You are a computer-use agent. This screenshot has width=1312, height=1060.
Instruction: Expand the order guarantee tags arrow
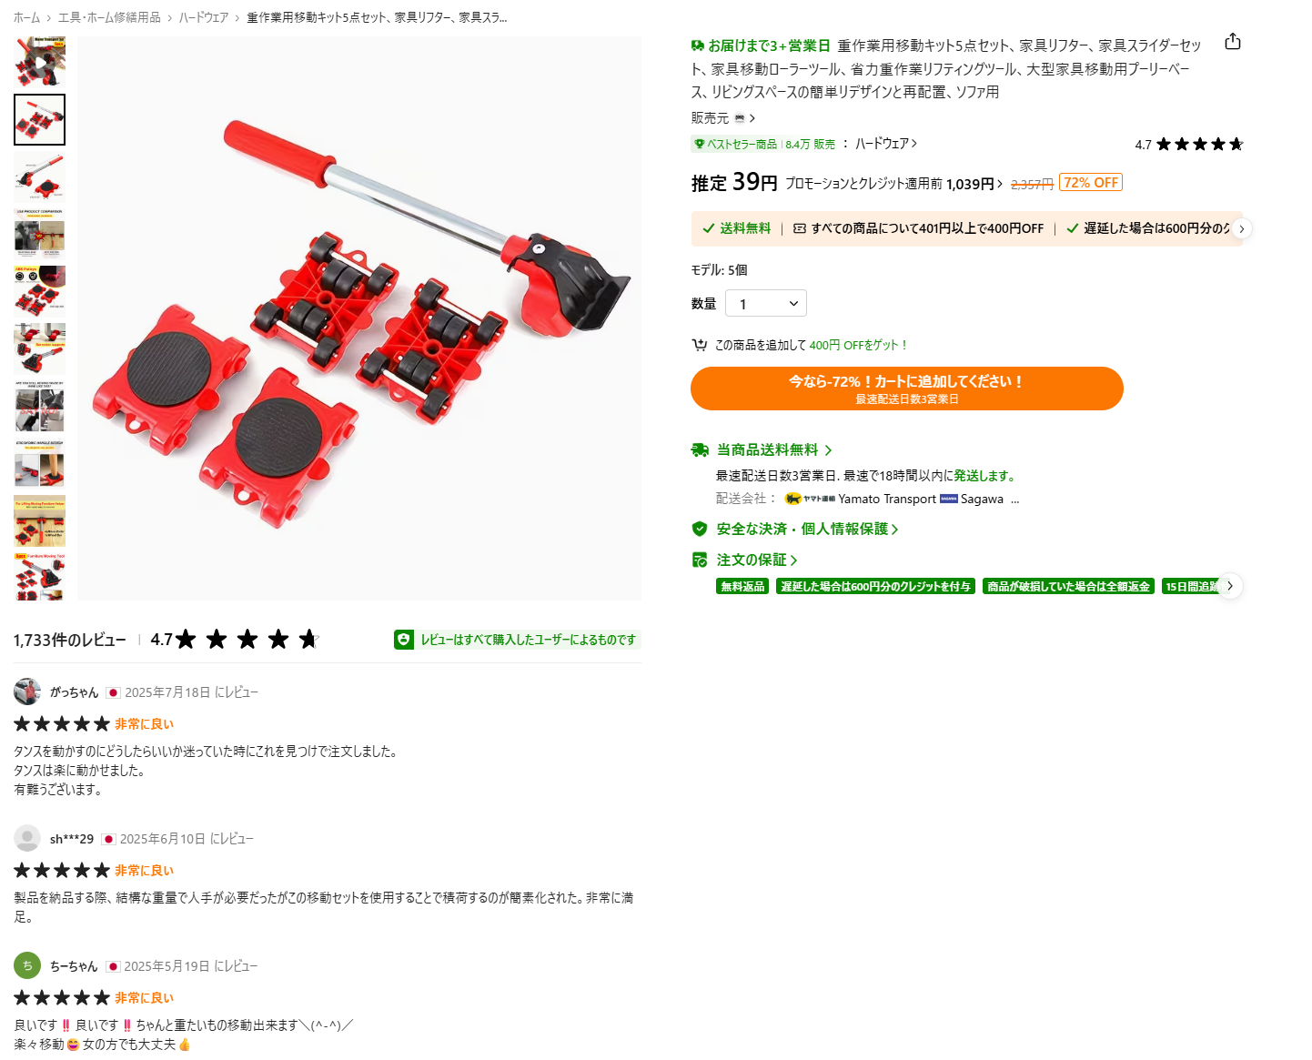[x=1230, y=586]
